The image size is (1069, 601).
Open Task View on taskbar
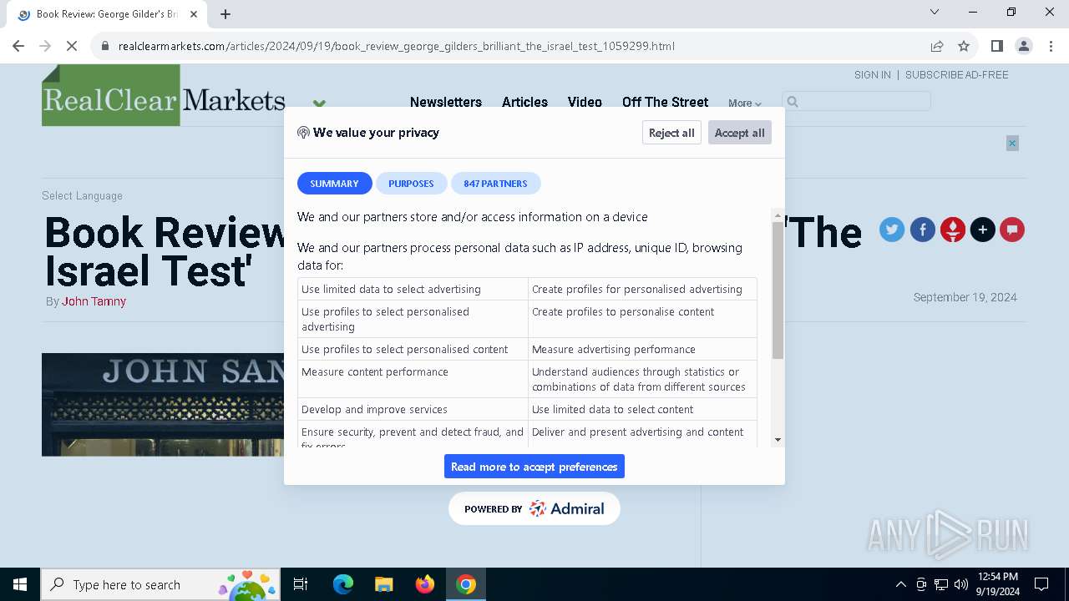(x=301, y=584)
